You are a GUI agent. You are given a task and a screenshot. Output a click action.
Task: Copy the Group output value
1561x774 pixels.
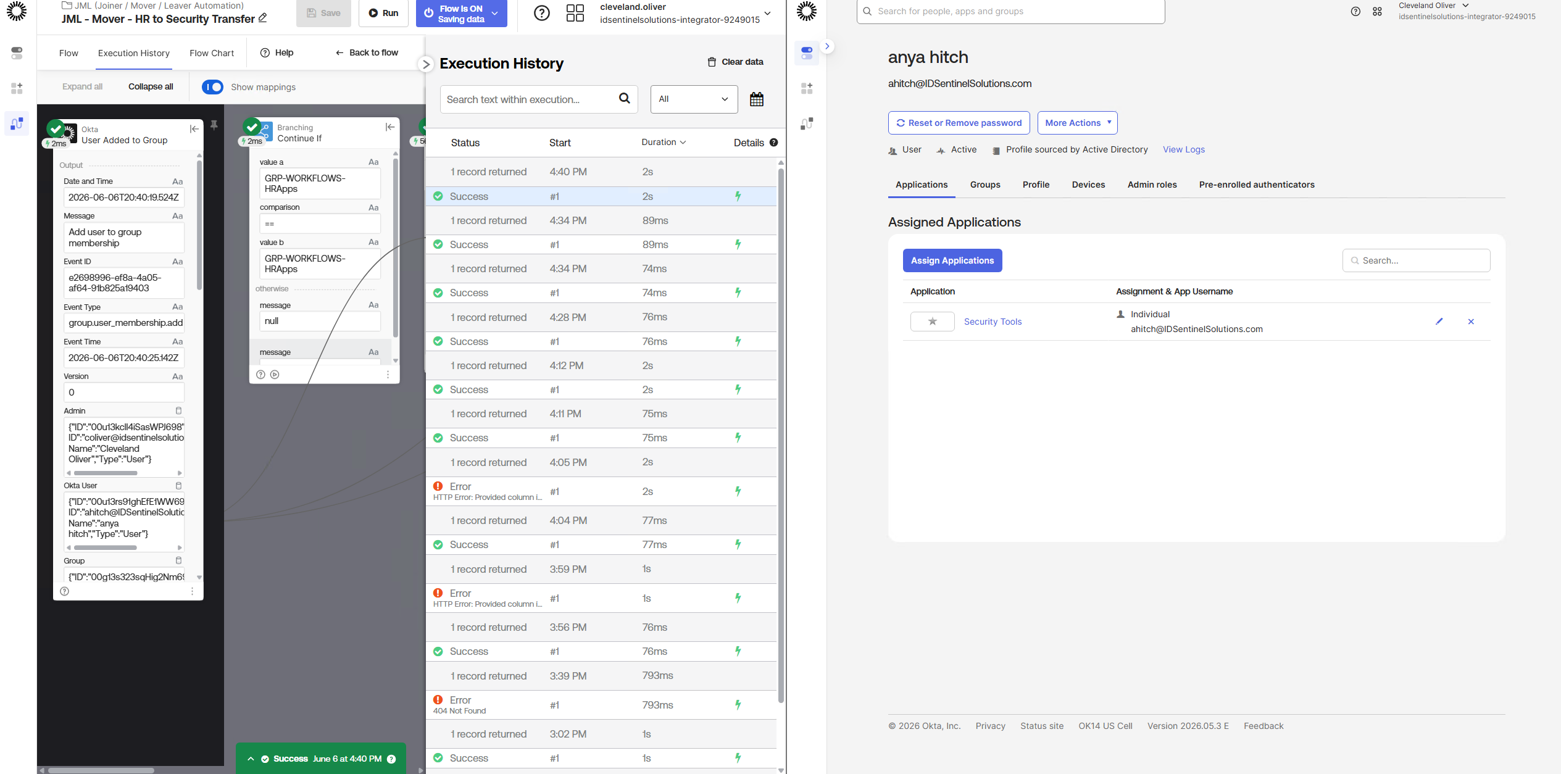point(178,561)
